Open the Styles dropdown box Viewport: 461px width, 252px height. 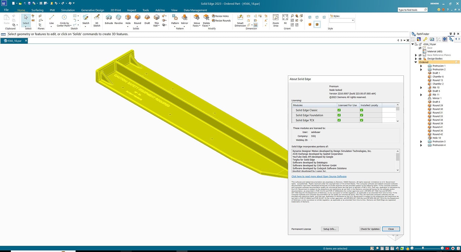point(342,20)
